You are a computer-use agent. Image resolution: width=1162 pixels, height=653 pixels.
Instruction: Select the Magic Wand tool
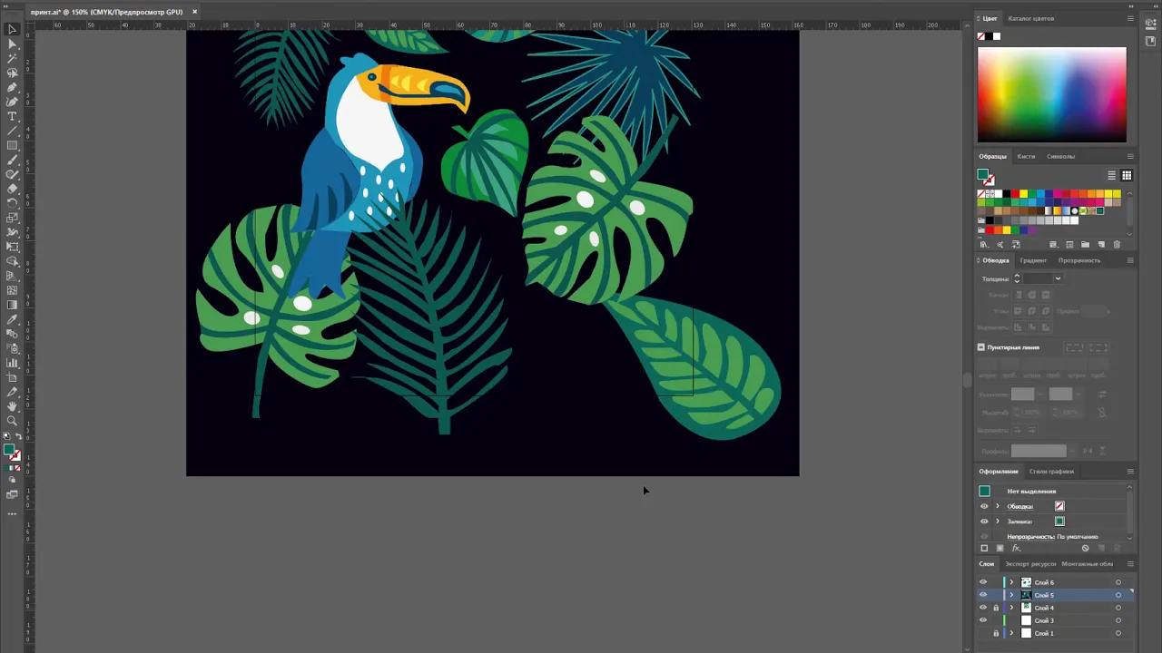12,58
